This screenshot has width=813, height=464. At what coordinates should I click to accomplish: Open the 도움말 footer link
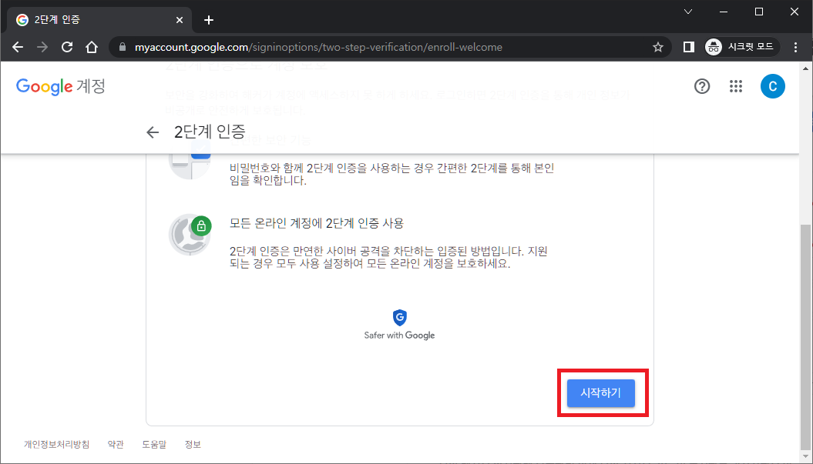click(154, 444)
